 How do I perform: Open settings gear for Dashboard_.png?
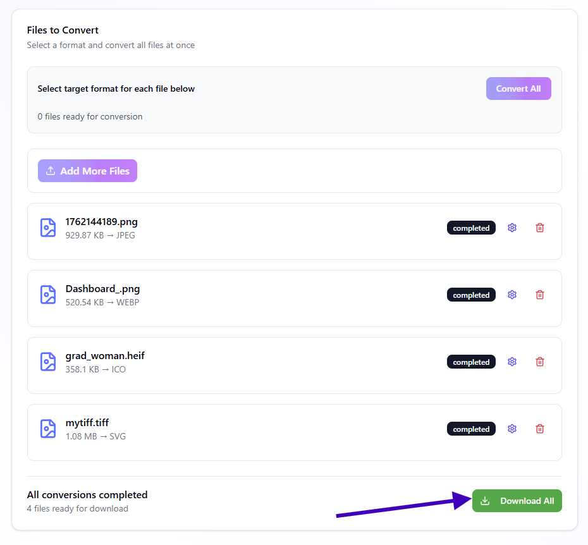coord(512,295)
